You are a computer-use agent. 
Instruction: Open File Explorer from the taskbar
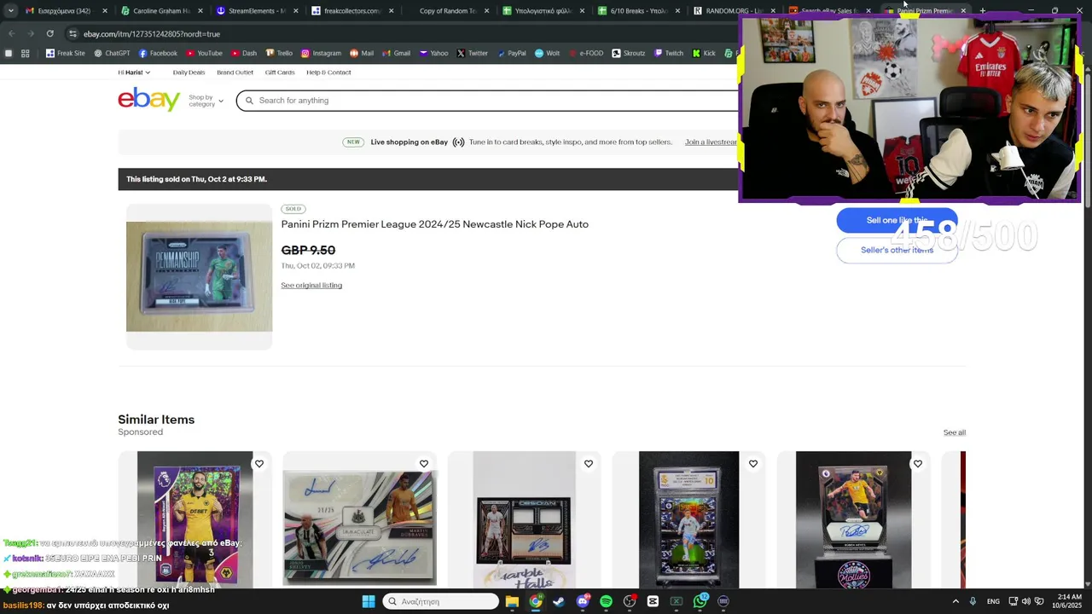click(x=512, y=601)
